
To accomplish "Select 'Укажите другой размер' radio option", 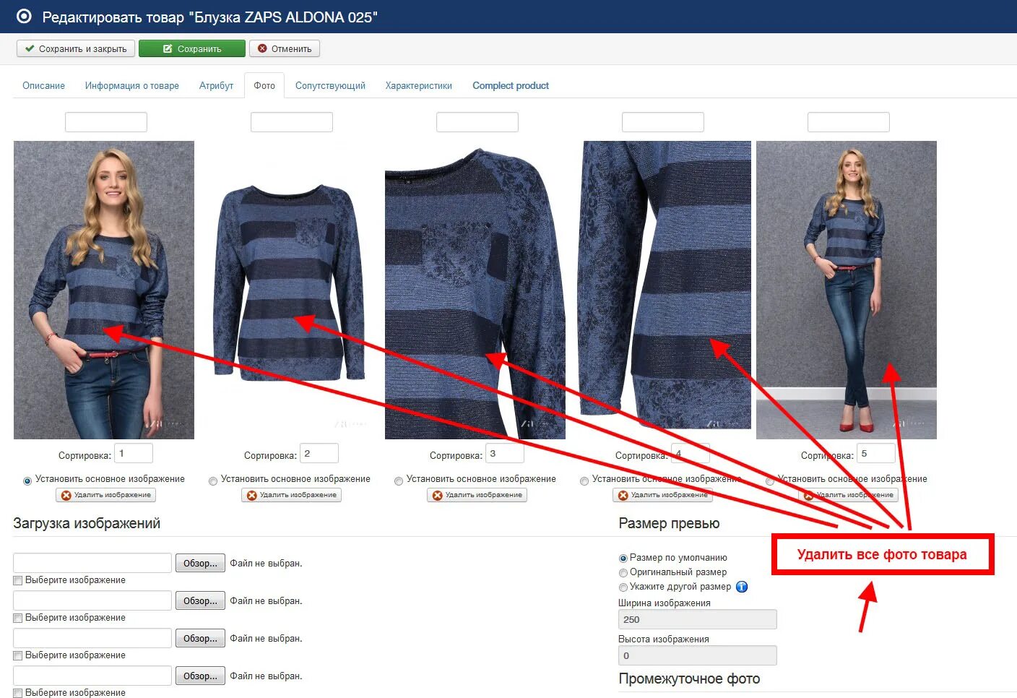I will coord(623,587).
